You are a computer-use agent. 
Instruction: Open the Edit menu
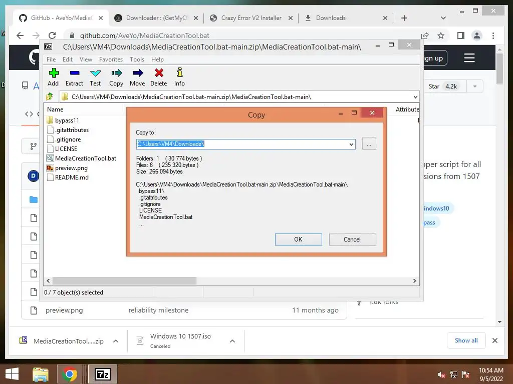coord(68,59)
